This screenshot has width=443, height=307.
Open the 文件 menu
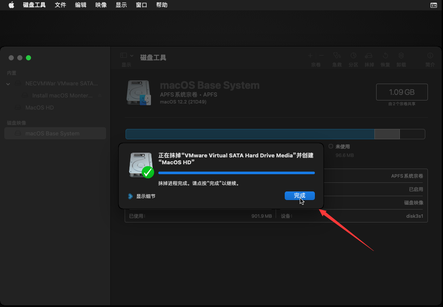pos(60,5)
